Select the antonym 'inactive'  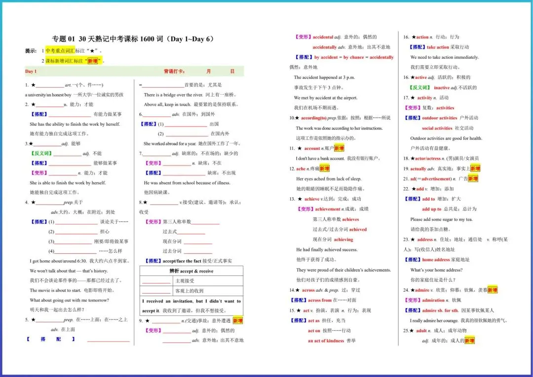[x=442, y=88]
